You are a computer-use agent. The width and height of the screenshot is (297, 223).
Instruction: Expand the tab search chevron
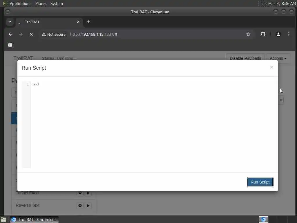click(x=10, y=22)
